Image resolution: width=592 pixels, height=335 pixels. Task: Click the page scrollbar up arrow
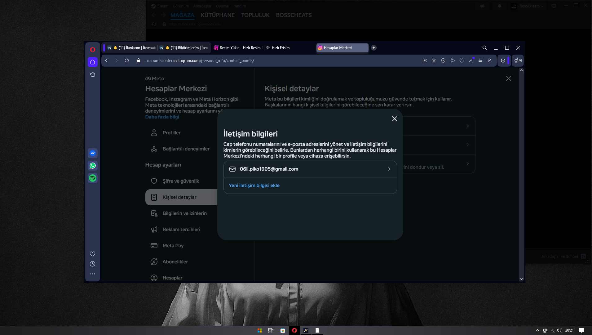pos(521,70)
